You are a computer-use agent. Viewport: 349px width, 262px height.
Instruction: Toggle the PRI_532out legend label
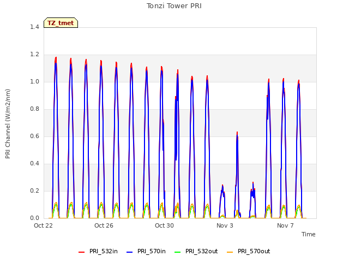(201, 251)
